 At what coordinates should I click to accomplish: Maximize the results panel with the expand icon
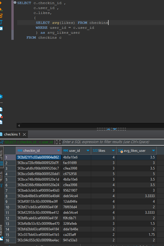58,142
